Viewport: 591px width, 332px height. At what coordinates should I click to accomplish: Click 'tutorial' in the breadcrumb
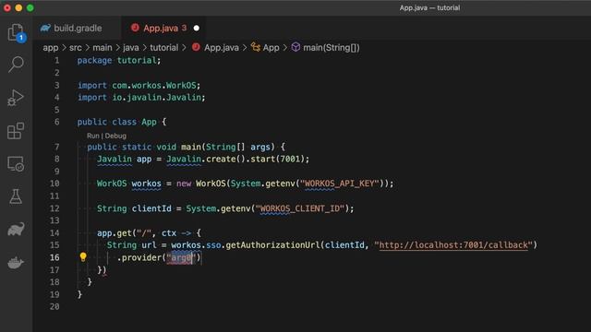(x=164, y=48)
